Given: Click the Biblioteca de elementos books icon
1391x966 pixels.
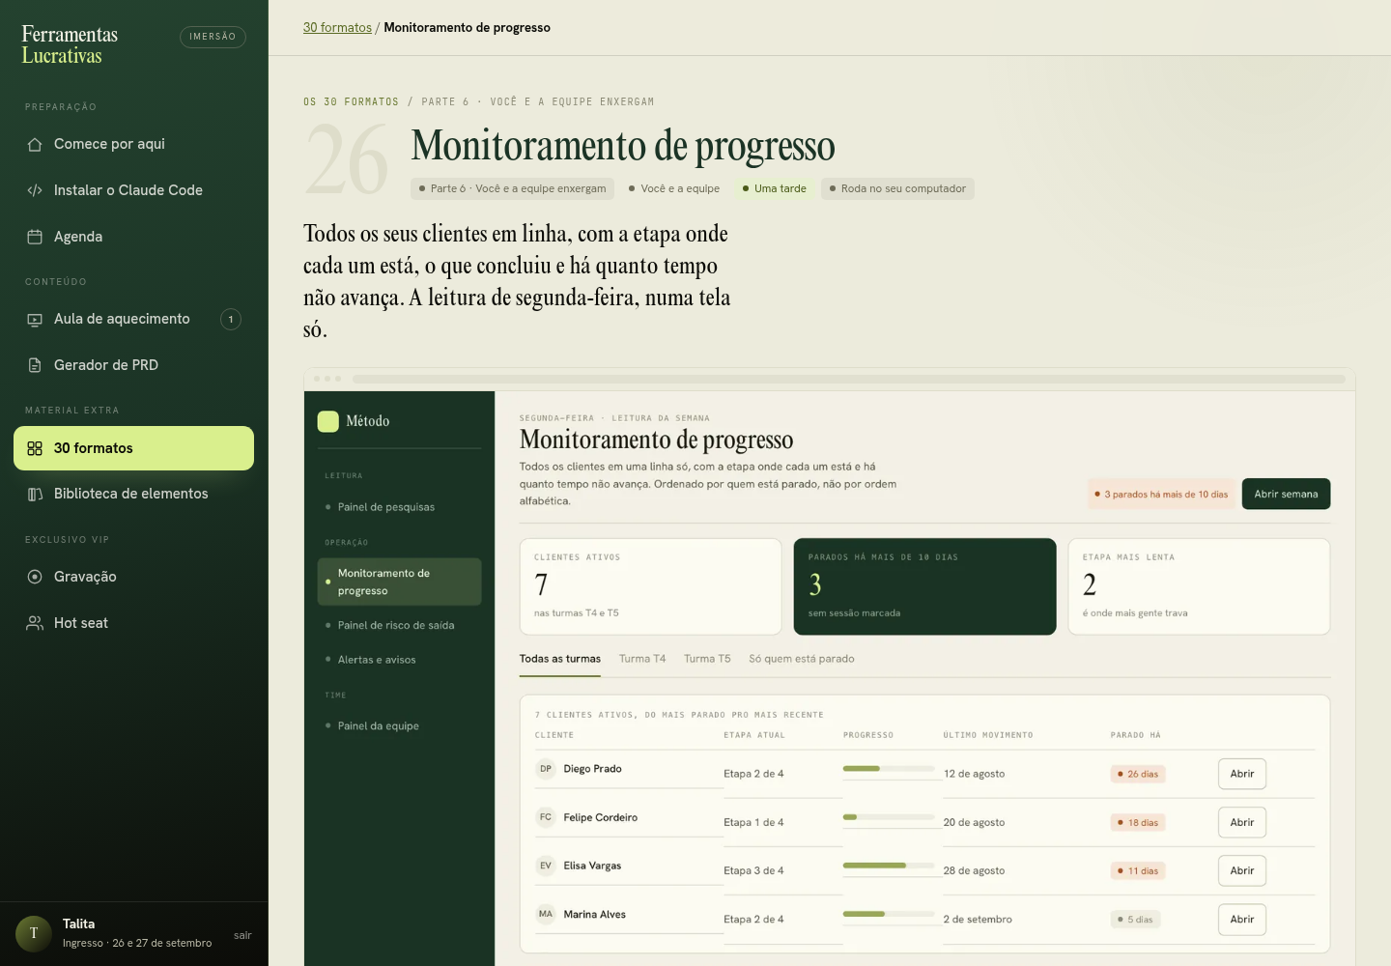Looking at the screenshot, I should coord(35,494).
